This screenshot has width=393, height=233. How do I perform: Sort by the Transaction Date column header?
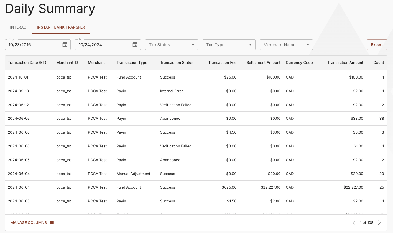[27, 62]
